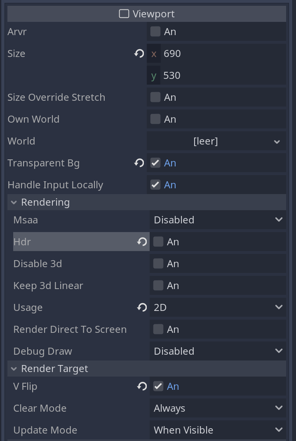This screenshot has width=296, height=441.
Task: Click revert icon next to Transparent Bg
Action: click(x=139, y=163)
